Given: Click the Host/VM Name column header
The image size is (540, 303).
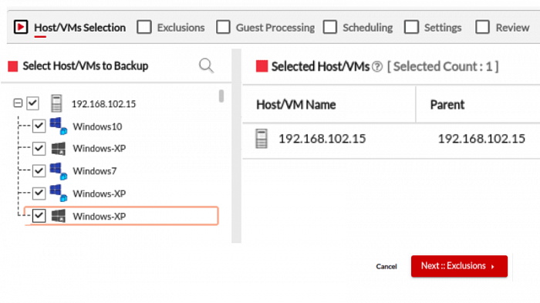Looking at the screenshot, I should (x=295, y=105).
